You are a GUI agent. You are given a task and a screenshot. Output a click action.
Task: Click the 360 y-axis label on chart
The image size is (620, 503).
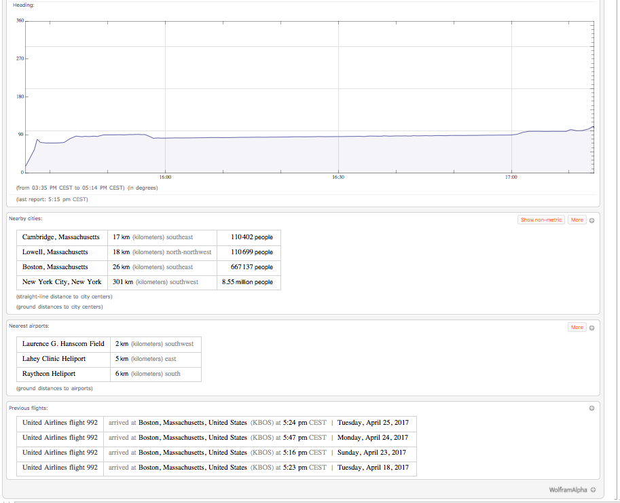pyautogui.click(x=20, y=20)
